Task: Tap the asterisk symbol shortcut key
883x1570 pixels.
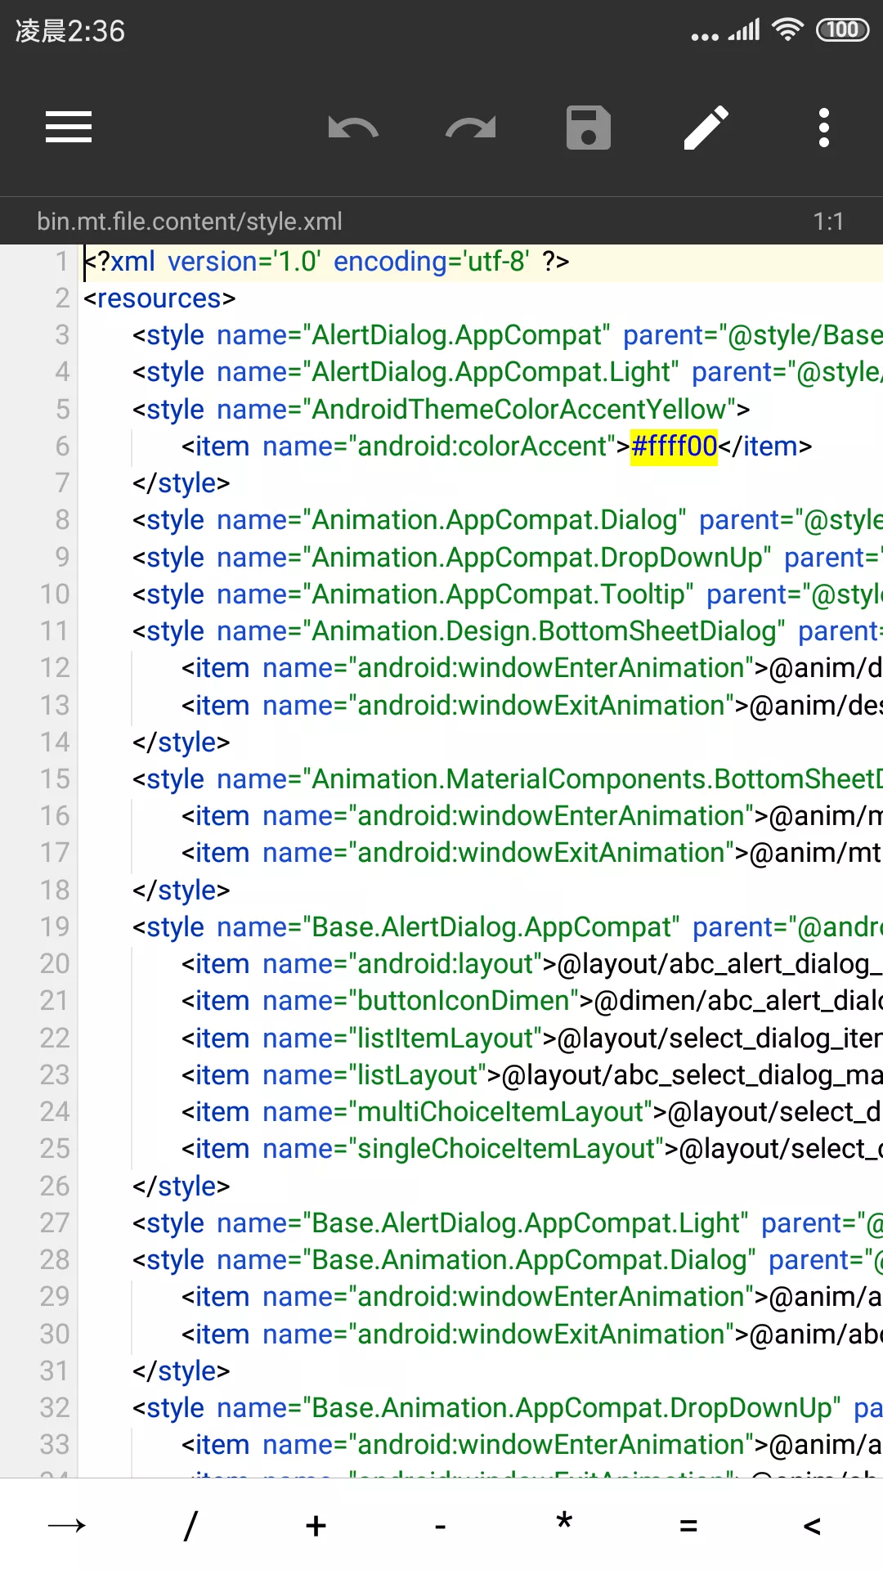Action: coord(564,1525)
